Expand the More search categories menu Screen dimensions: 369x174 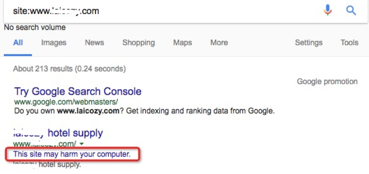(x=219, y=43)
